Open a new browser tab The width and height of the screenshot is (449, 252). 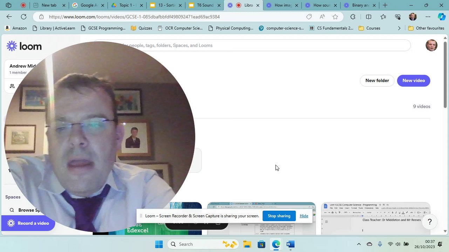(x=385, y=5)
